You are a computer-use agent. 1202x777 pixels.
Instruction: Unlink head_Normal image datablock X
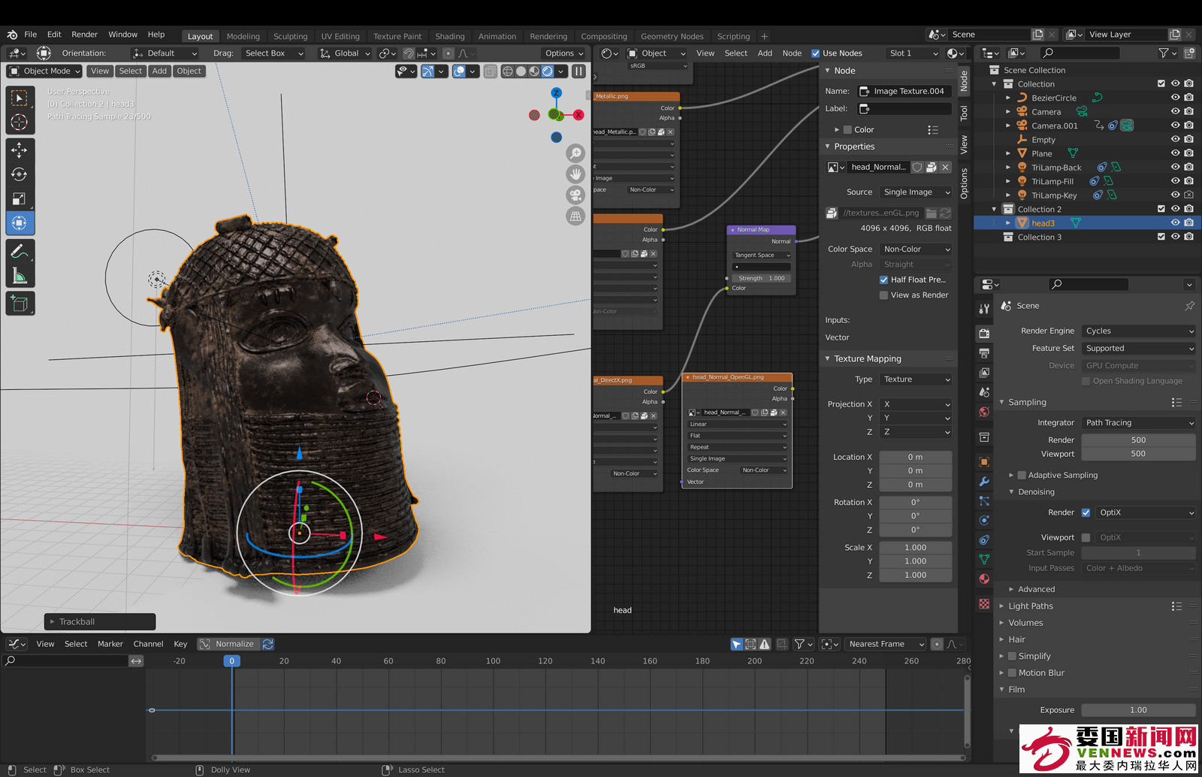(946, 168)
